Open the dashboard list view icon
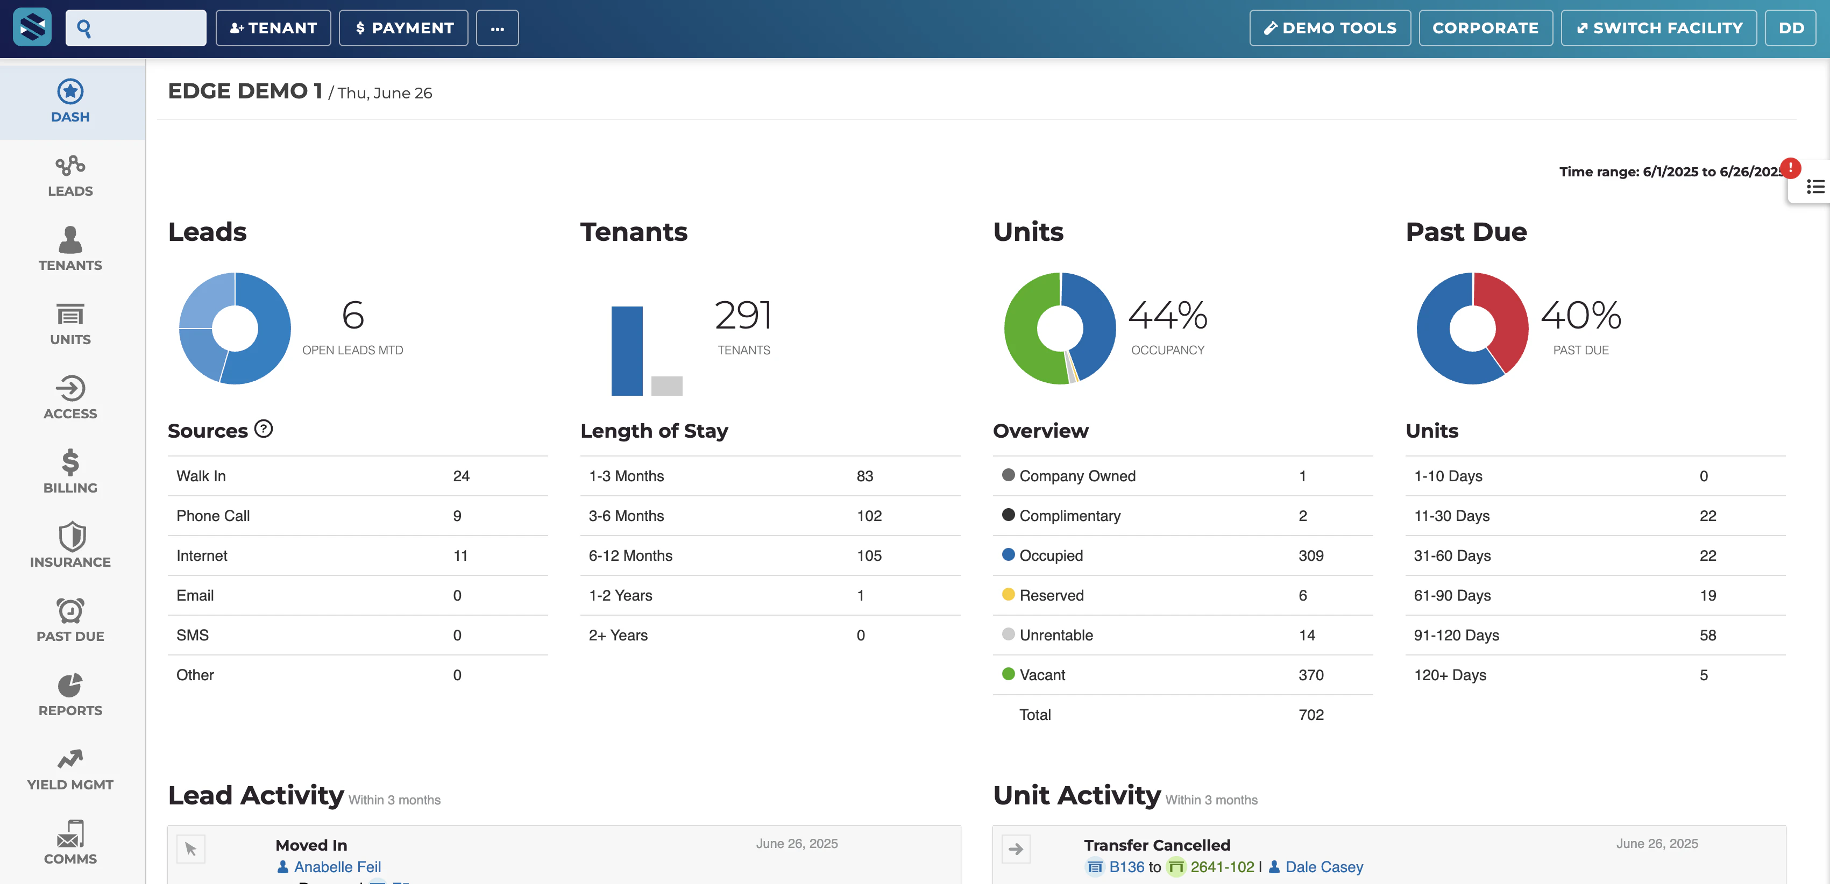 (1814, 187)
